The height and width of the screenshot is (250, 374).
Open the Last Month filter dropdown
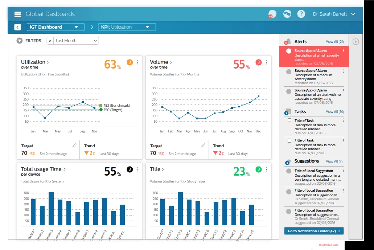(76, 41)
